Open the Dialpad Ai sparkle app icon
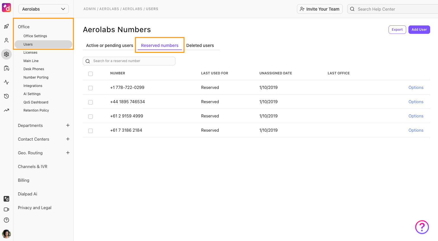Viewport: 438px width, 241px height. (x=6, y=199)
